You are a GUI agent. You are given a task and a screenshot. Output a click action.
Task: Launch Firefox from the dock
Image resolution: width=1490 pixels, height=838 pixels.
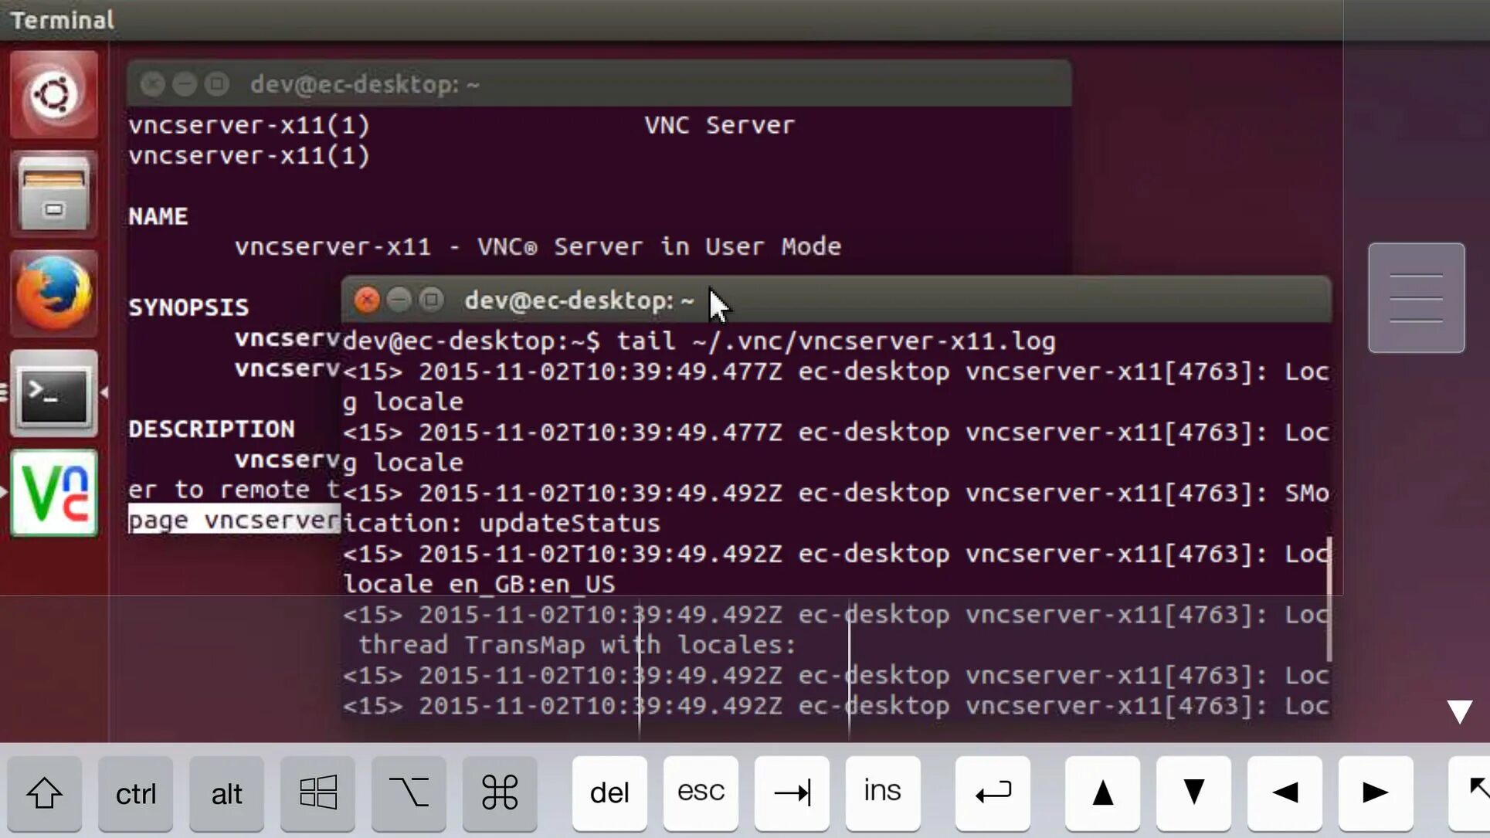(53, 293)
